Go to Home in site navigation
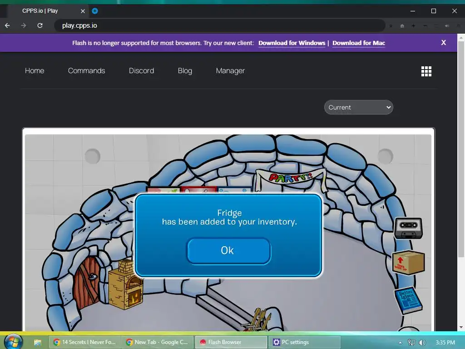This screenshot has width=465, height=349. [x=35, y=70]
